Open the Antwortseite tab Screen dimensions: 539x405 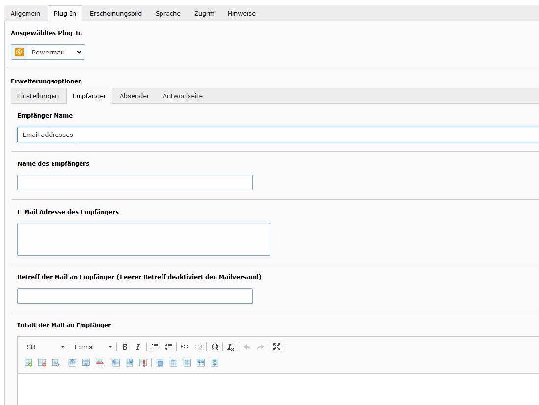coord(183,96)
